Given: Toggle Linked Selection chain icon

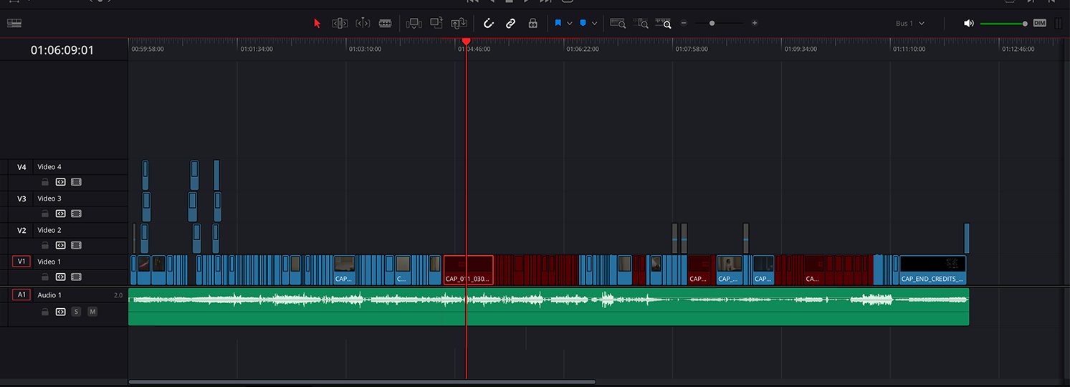Looking at the screenshot, I should click(x=511, y=23).
